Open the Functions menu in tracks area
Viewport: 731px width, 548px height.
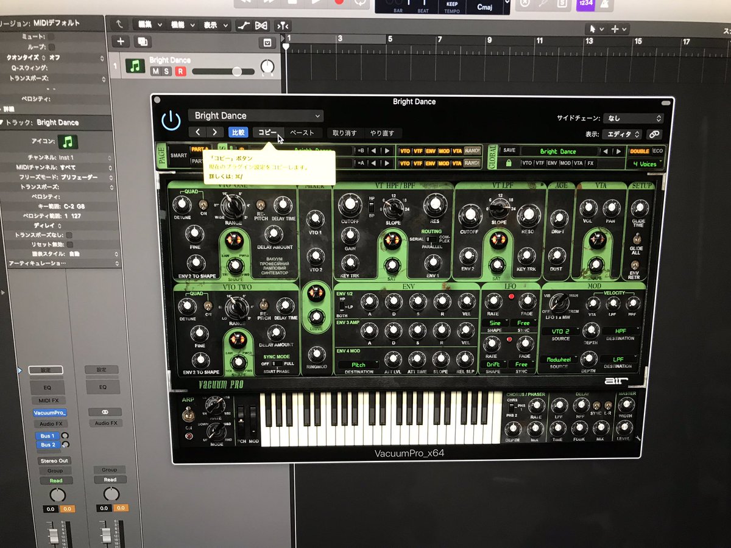[182, 25]
